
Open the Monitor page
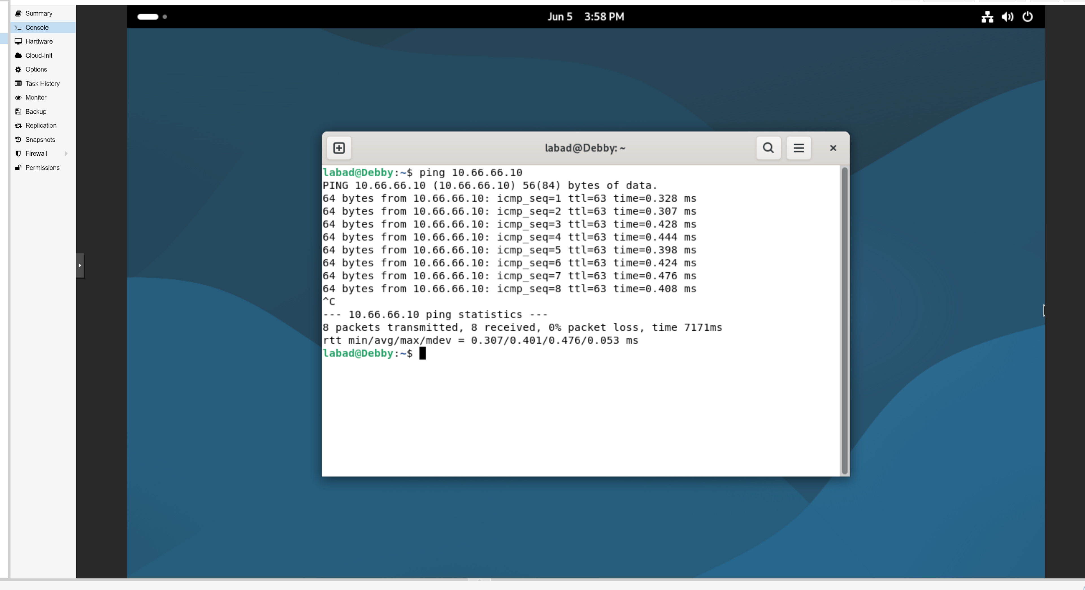[43, 97]
